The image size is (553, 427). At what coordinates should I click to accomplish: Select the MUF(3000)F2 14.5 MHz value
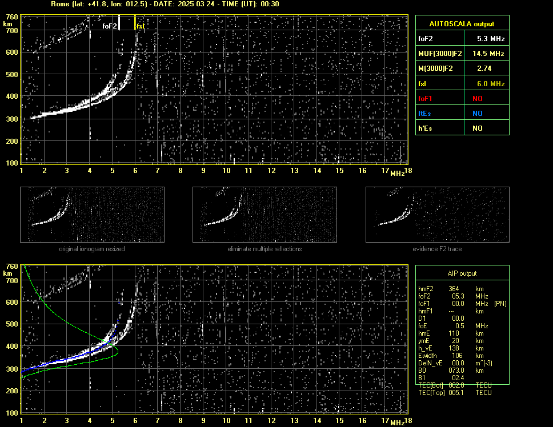488,54
